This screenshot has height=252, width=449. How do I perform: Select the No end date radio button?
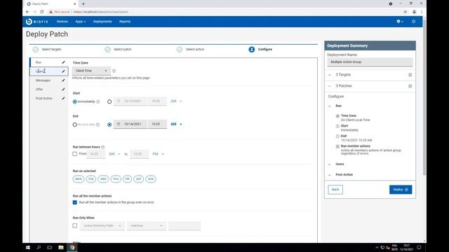point(75,125)
